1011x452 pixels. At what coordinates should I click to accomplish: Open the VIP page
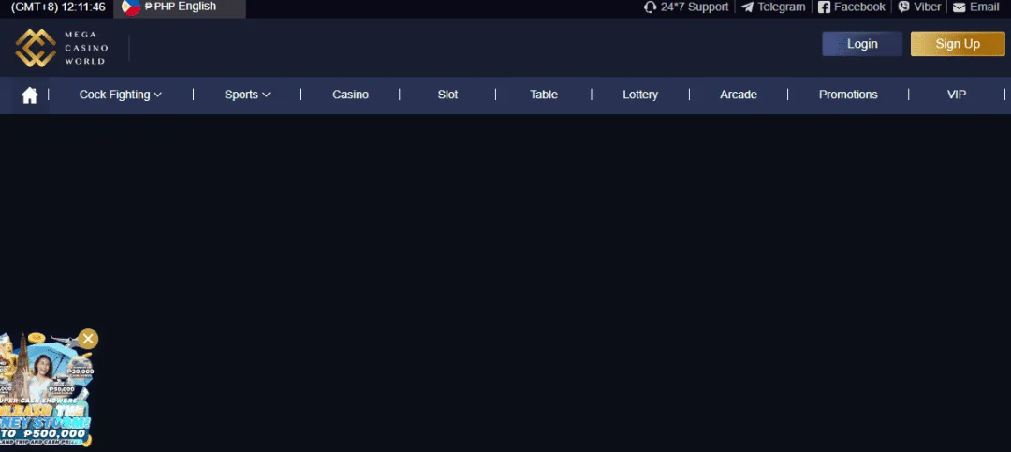(956, 95)
